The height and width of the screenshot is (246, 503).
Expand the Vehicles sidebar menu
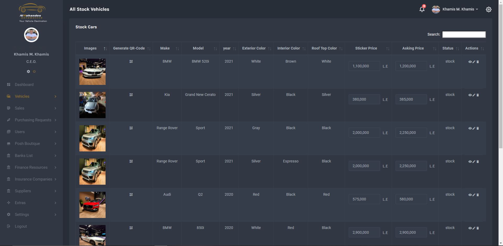click(x=31, y=96)
